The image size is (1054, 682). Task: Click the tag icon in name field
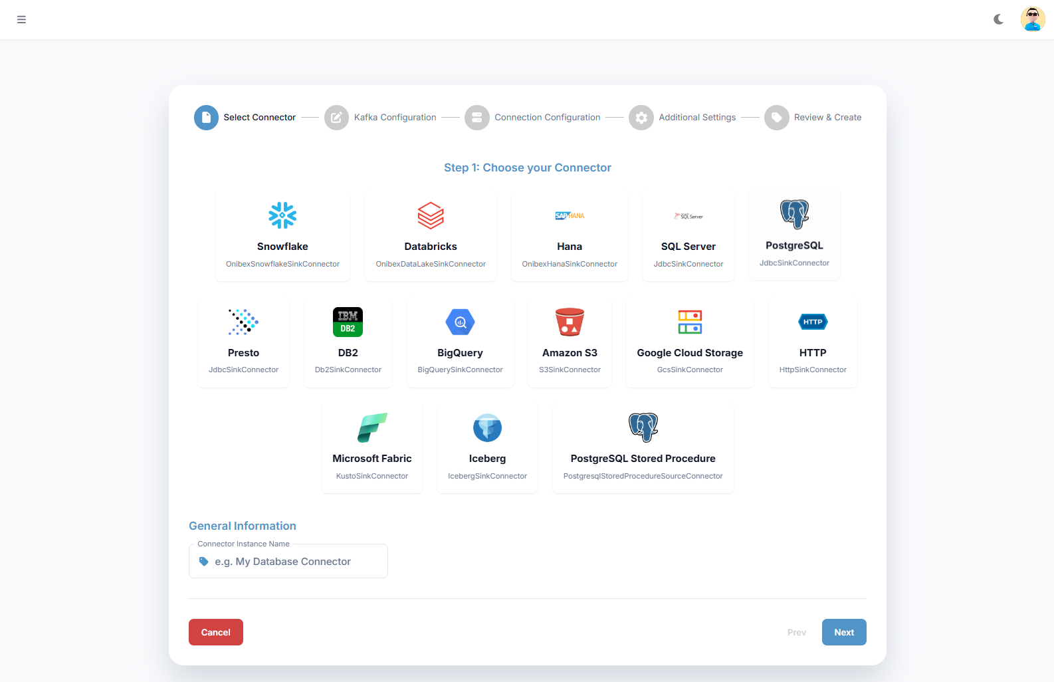pyautogui.click(x=204, y=562)
